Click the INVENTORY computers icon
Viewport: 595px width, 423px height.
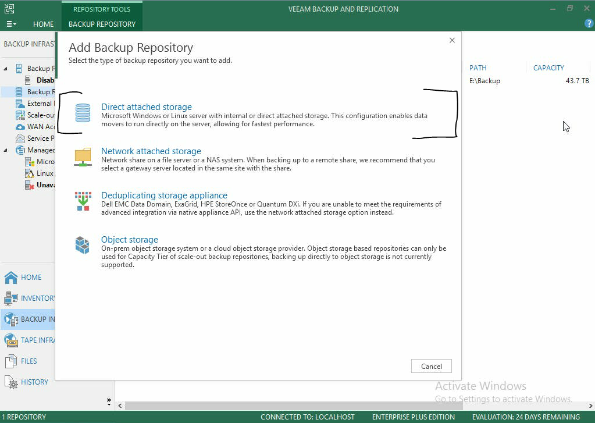tap(11, 298)
